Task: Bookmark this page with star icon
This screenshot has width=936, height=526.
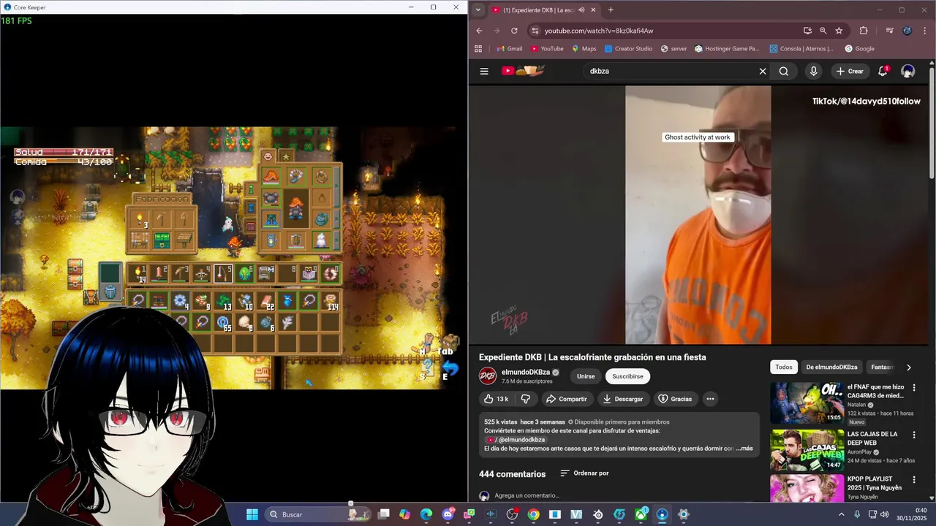Action: point(839,31)
